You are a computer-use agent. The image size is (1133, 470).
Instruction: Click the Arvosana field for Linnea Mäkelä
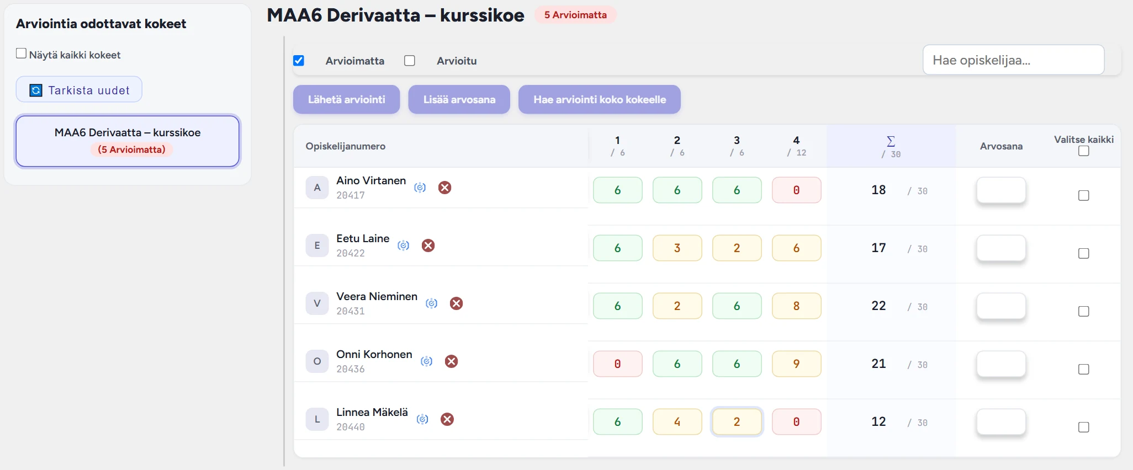pyautogui.click(x=1001, y=422)
